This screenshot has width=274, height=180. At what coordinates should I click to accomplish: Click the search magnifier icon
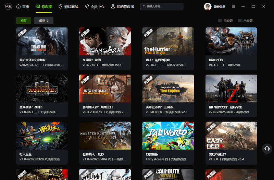click(144, 7)
